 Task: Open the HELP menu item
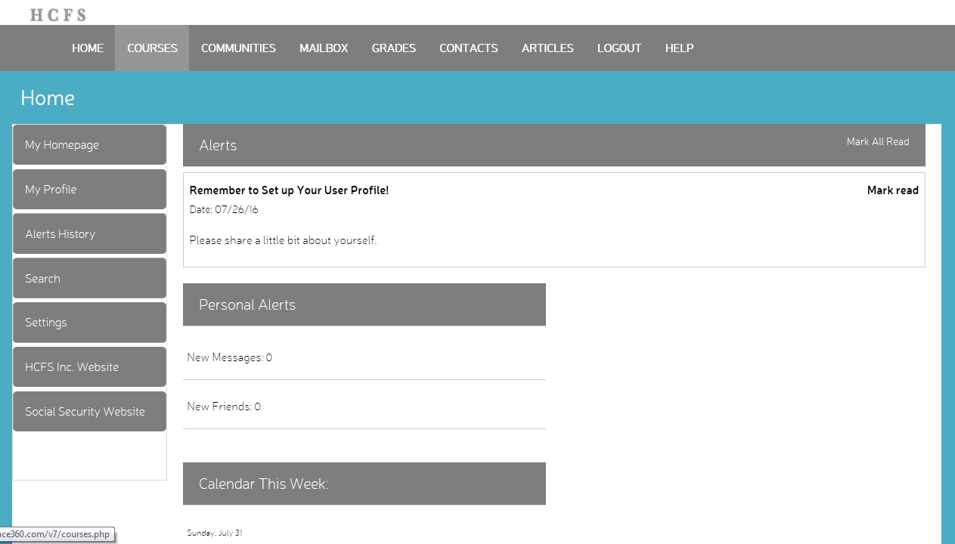click(679, 48)
